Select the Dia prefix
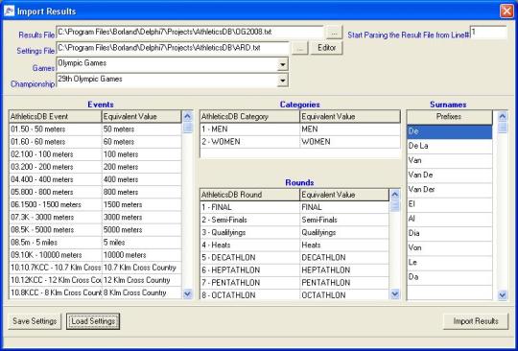 point(449,233)
